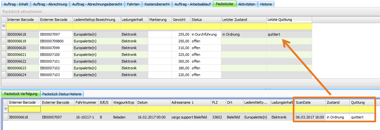Open the Auftrag - Inhalt tab
Image resolution: width=380 pixels, height=130 pixels.
[16, 4]
